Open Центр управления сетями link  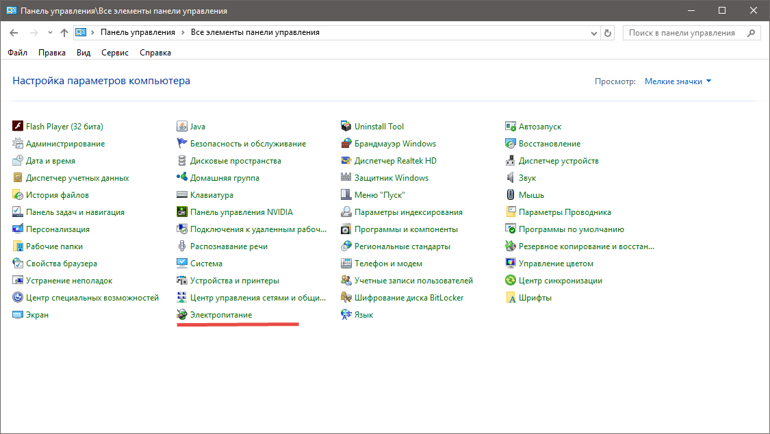click(x=258, y=298)
